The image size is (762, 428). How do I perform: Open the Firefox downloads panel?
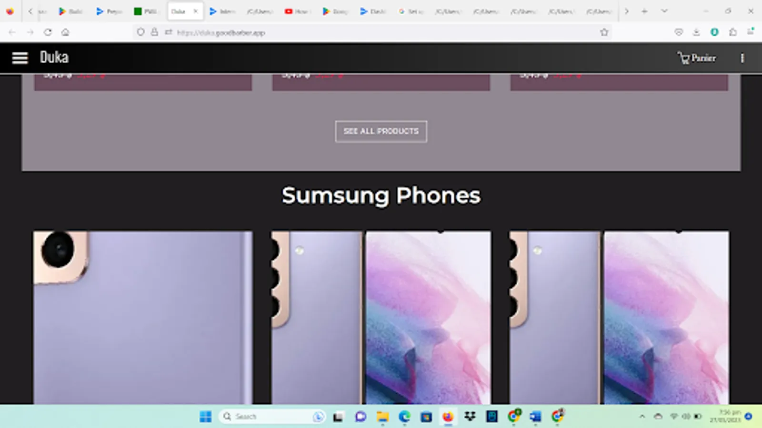click(696, 32)
